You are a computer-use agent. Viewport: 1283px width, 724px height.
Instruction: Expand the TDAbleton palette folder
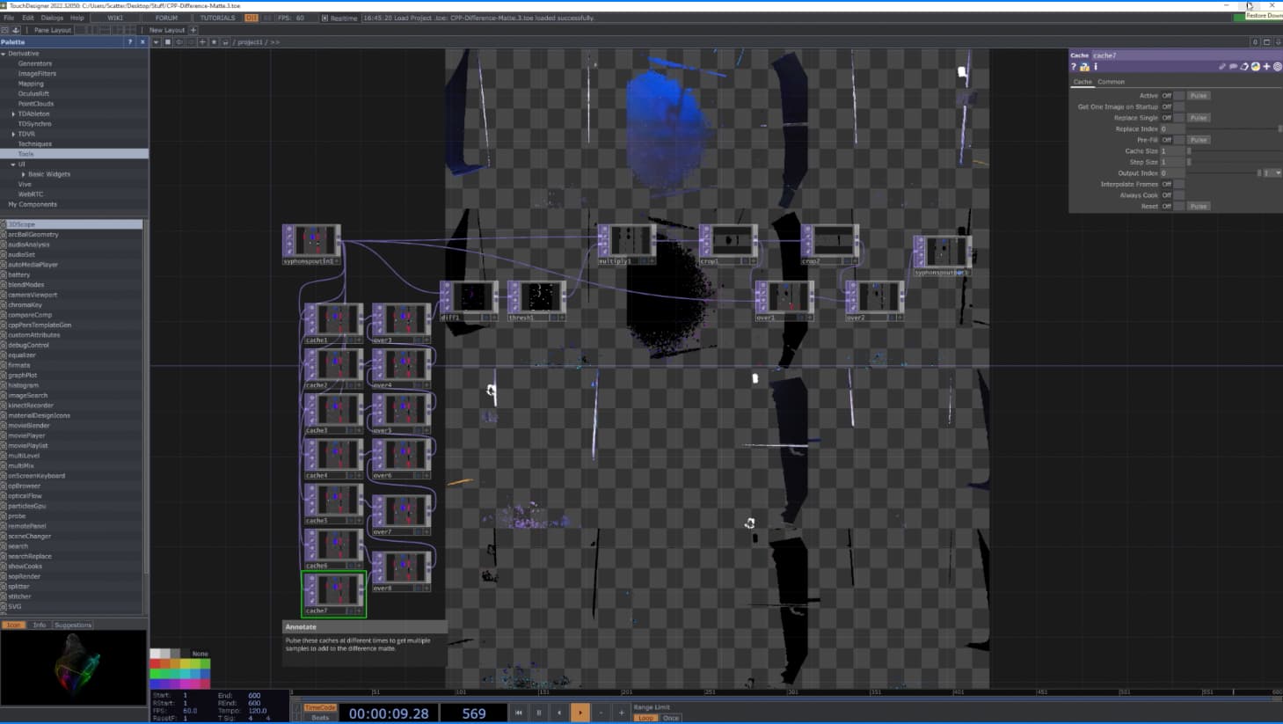[13, 114]
